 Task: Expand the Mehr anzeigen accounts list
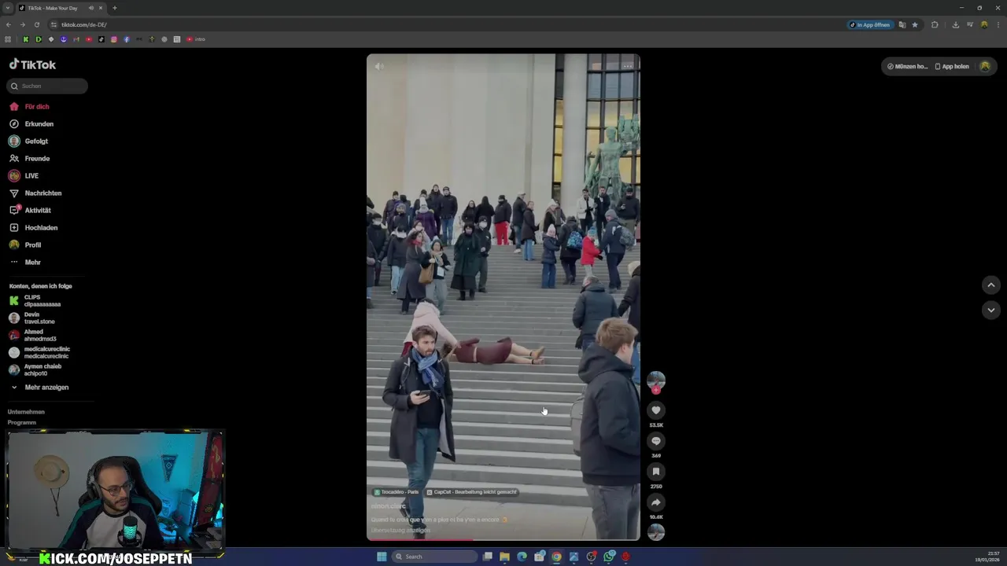39,387
